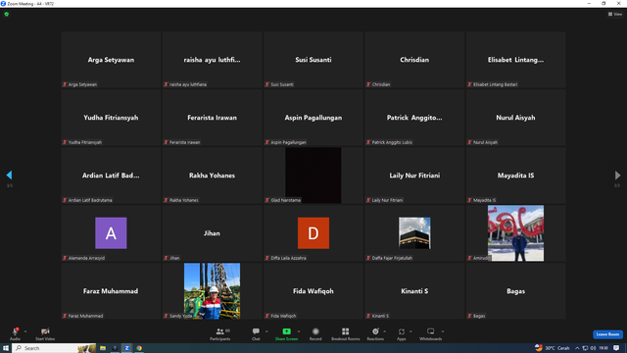
Task: Select the Faraz Muhammad participant tile
Action: point(111,291)
